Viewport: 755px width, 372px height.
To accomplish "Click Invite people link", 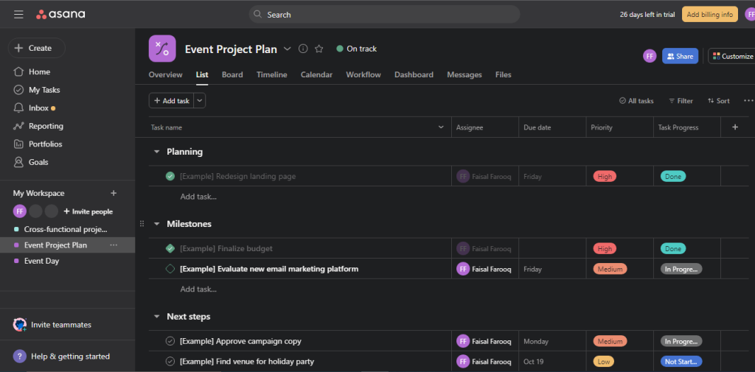I will tap(88, 211).
